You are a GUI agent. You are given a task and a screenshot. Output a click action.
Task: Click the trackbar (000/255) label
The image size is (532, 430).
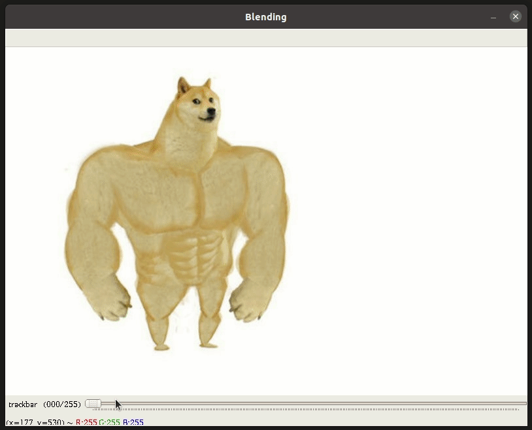tap(45, 404)
